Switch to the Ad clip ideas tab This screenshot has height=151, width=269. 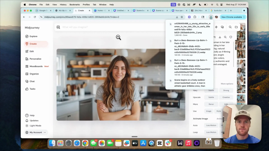(x=63, y=10)
